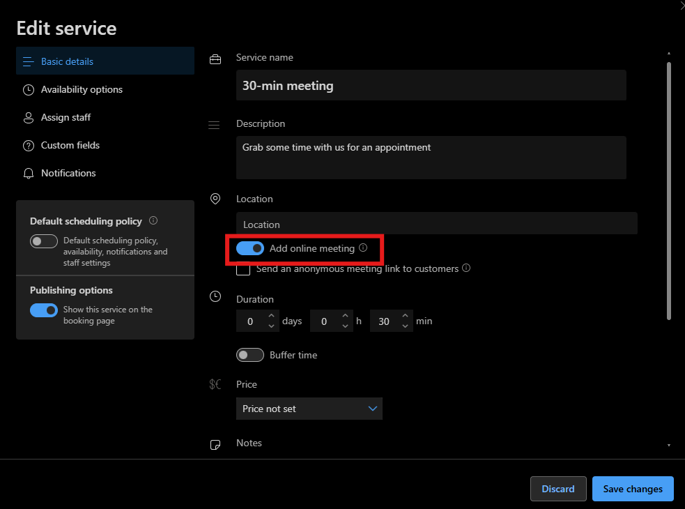Viewport: 685px width, 509px height.
Task: Click the sticky note icon beside Notes
Action: pos(215,445)
